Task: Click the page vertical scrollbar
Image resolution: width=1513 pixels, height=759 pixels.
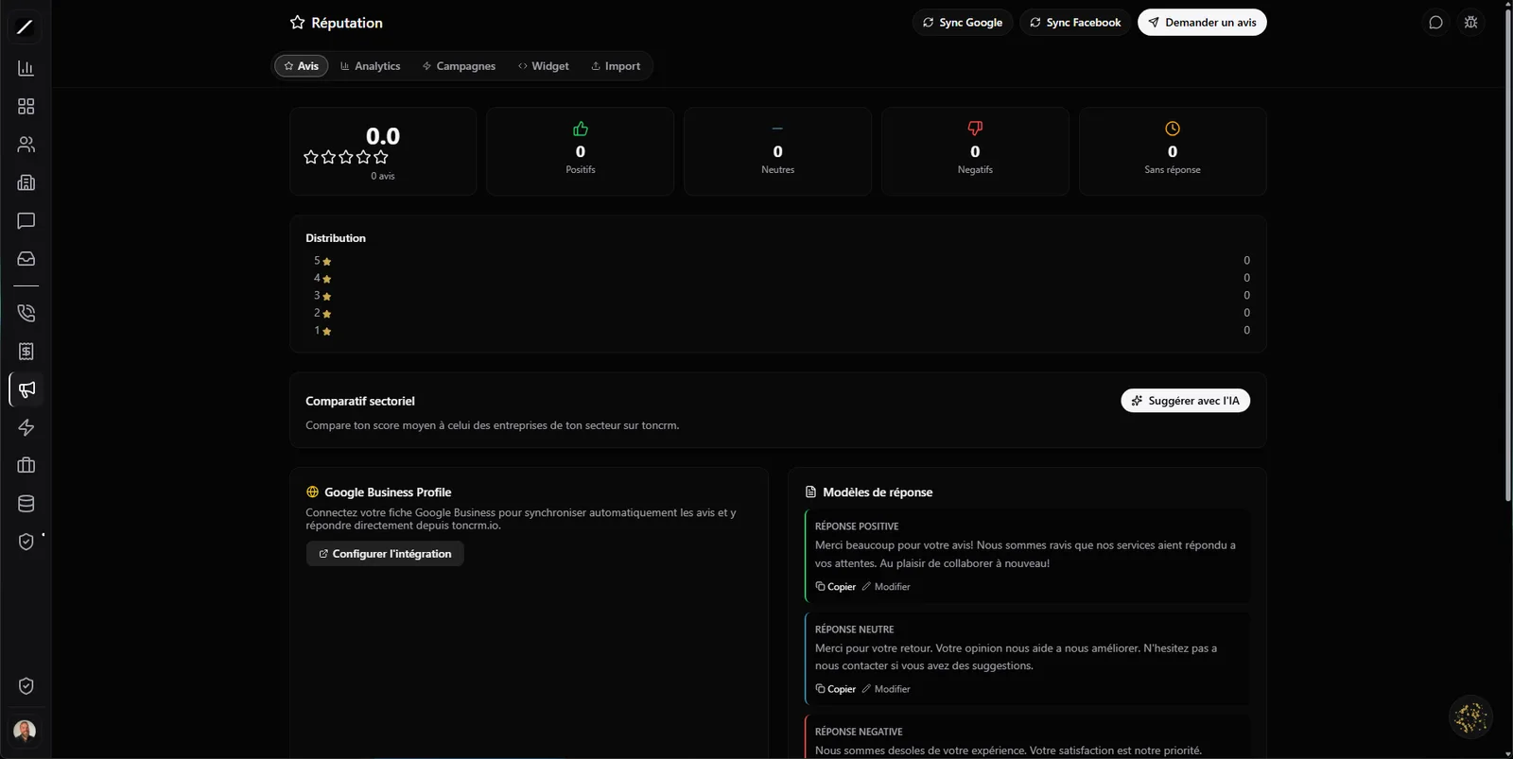Action: click(1508, 255)
